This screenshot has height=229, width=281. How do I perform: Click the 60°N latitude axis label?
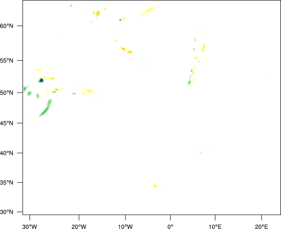(x=7, y=26)
